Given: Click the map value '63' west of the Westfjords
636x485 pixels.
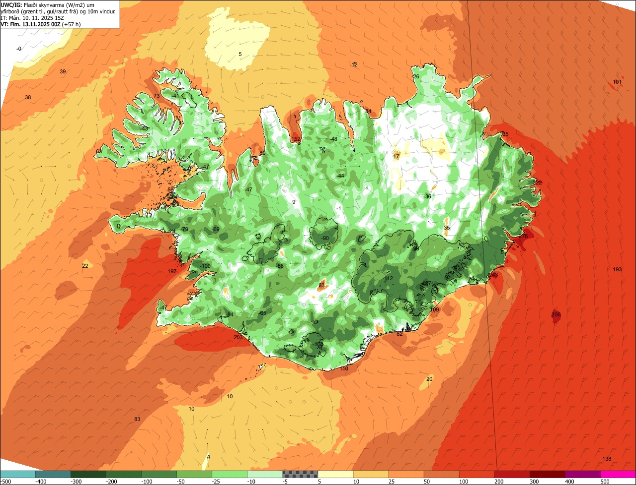Looking at the screenshot, I should click(99, 151).
